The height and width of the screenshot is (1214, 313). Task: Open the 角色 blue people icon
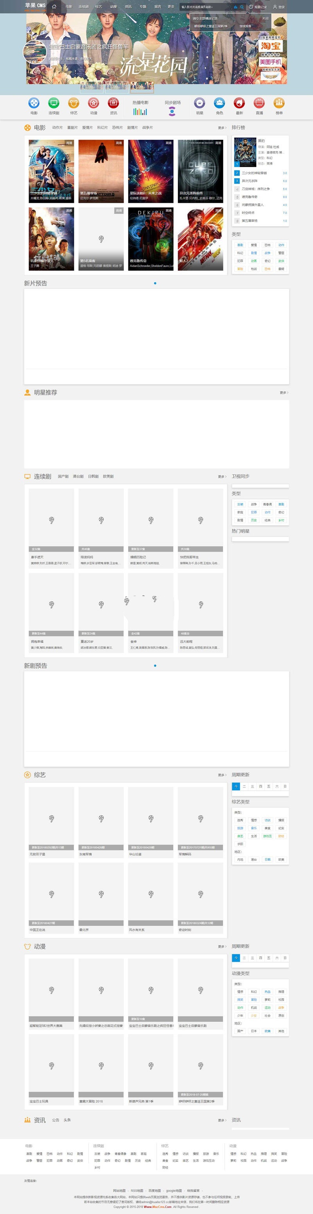click(219, 103)
